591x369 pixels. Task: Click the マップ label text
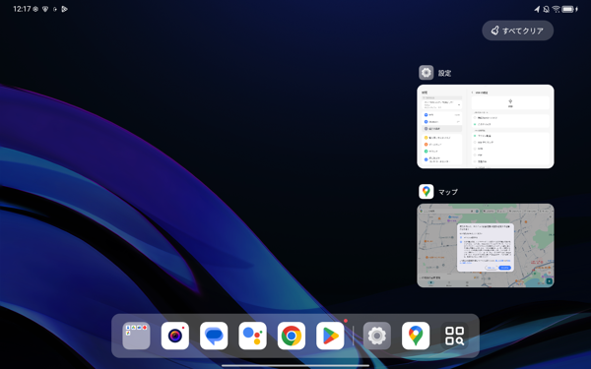click(448, 192)
